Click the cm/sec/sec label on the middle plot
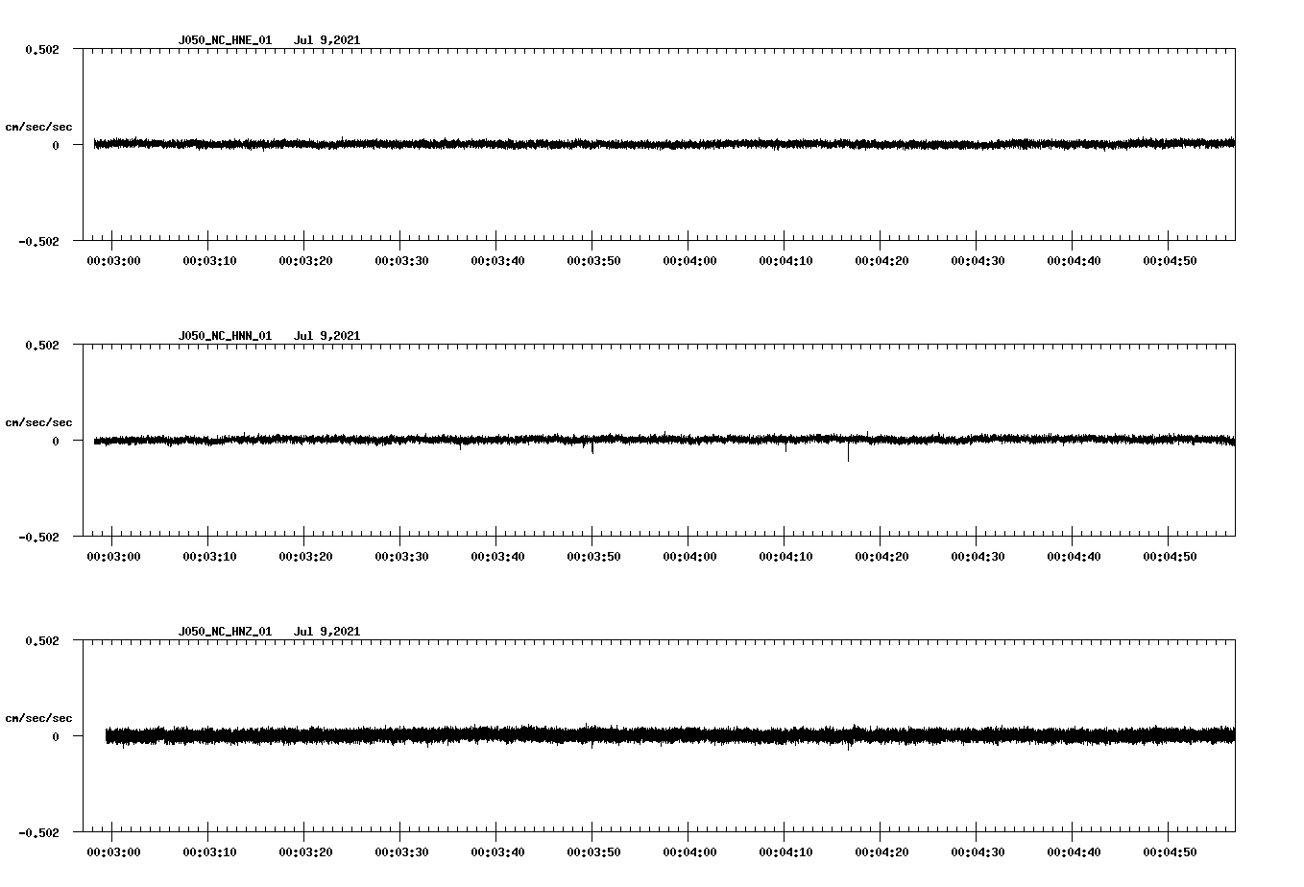The width and height of the screenshot is (1304, 887). [x=38, y=421]
